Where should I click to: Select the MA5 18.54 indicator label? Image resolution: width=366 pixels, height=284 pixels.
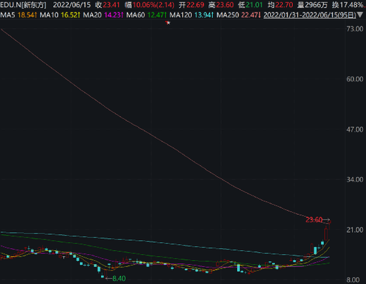pos(19,15)
